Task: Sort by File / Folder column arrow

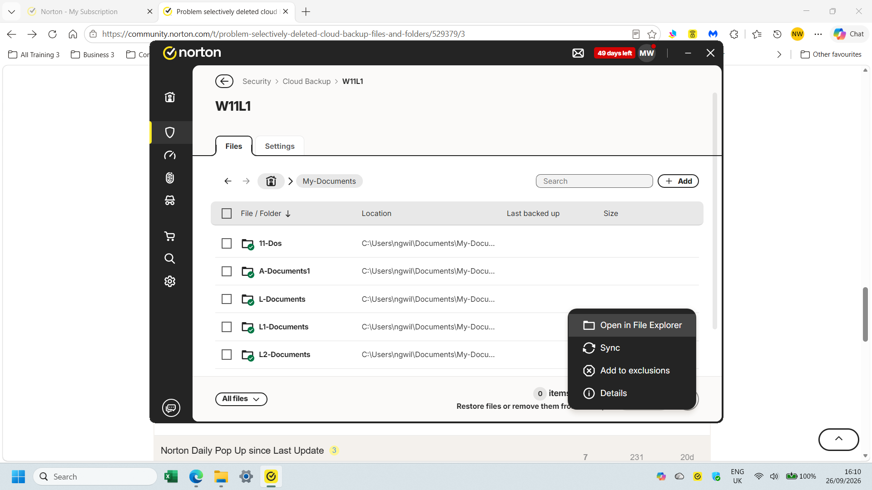Action: click(288, 214)
